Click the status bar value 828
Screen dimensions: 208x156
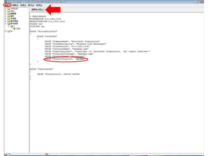[46, 154]
